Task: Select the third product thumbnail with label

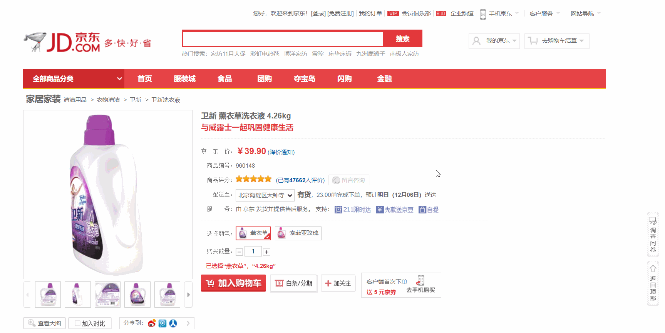Action: coord(107,295)
